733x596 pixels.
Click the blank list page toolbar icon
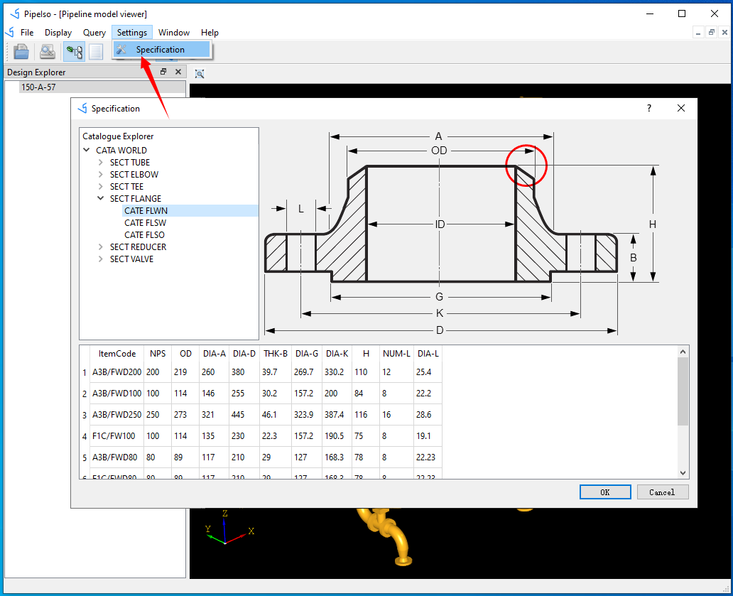96,51
